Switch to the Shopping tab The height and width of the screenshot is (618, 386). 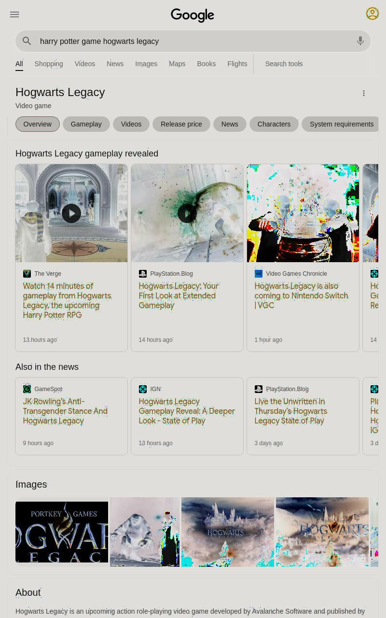49,64
